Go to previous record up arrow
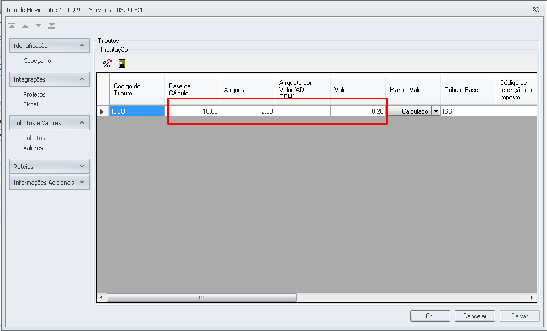This screenshot has width=547, height=331. pyautogui.click(x=25, y=25)
